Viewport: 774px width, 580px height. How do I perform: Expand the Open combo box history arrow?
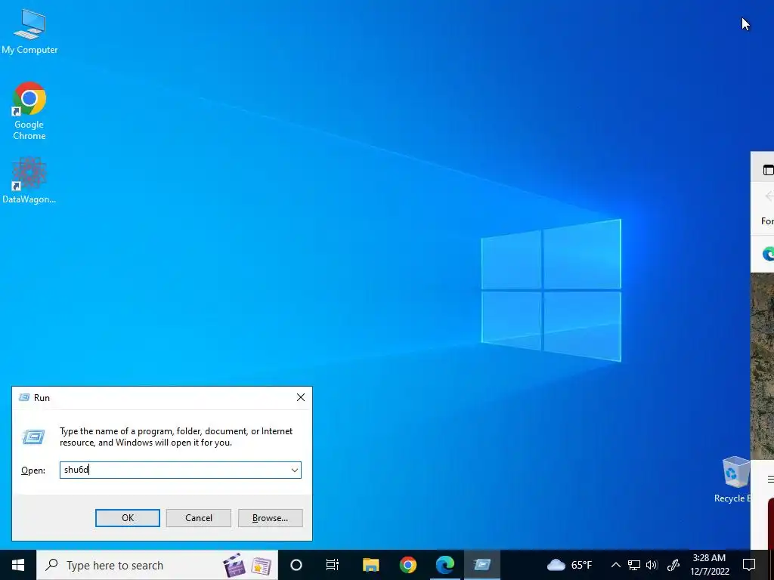[x=295, y=470]
